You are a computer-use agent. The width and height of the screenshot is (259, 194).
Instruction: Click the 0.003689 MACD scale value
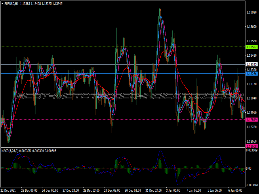point(252,150)
